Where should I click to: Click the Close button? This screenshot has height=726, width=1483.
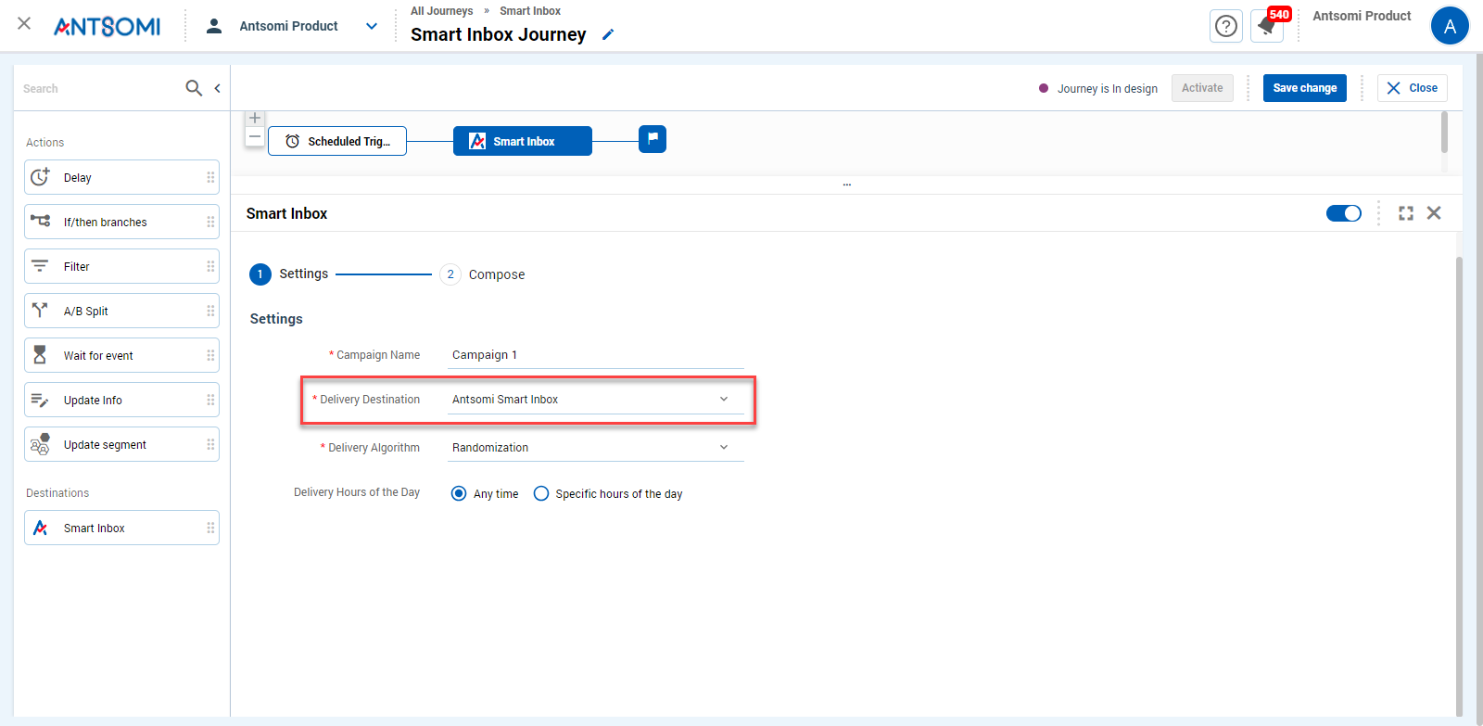pos(1413,88)
